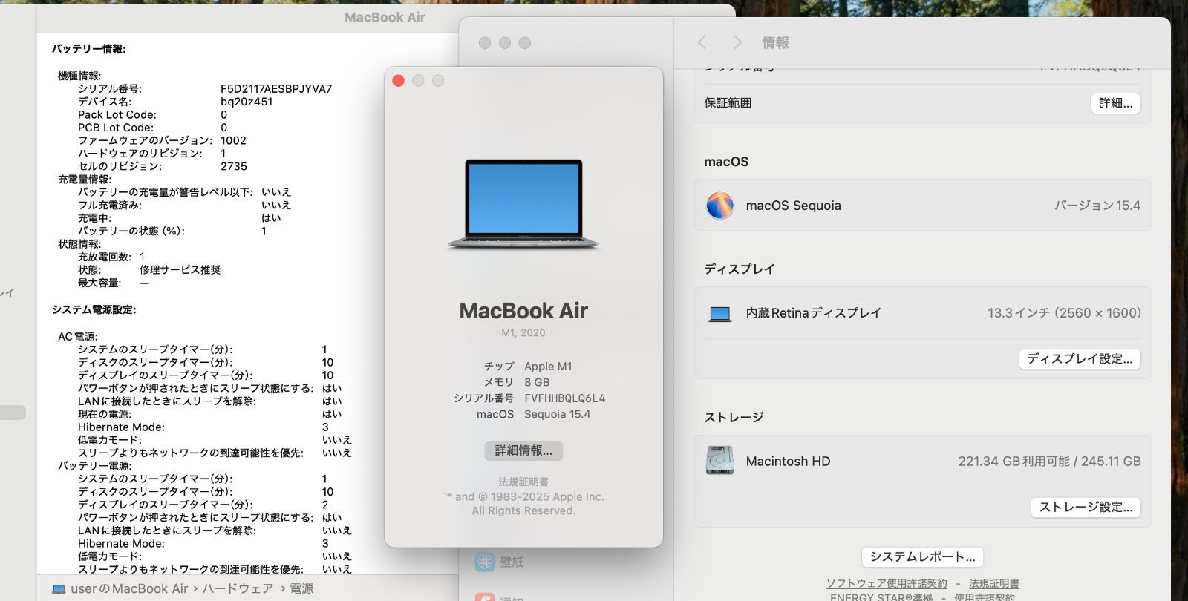Click the 修理サービス推奨 status text
1188x601 pixels.
[180, 270]
